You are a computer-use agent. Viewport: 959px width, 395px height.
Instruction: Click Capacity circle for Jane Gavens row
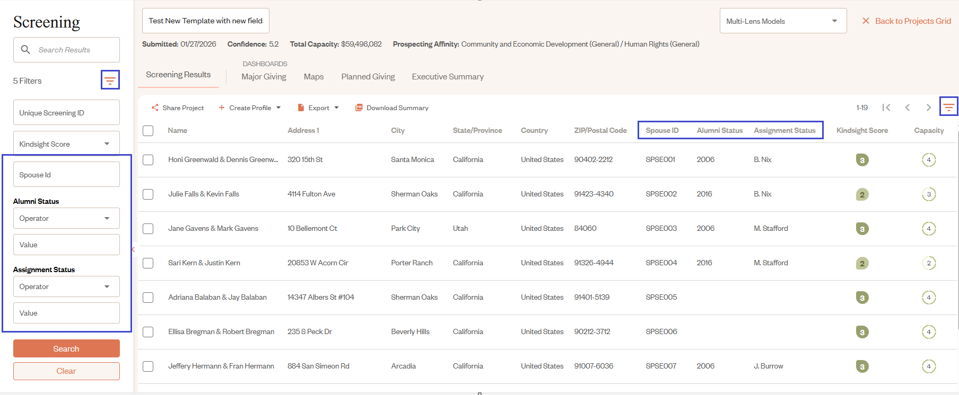(929, 229)
